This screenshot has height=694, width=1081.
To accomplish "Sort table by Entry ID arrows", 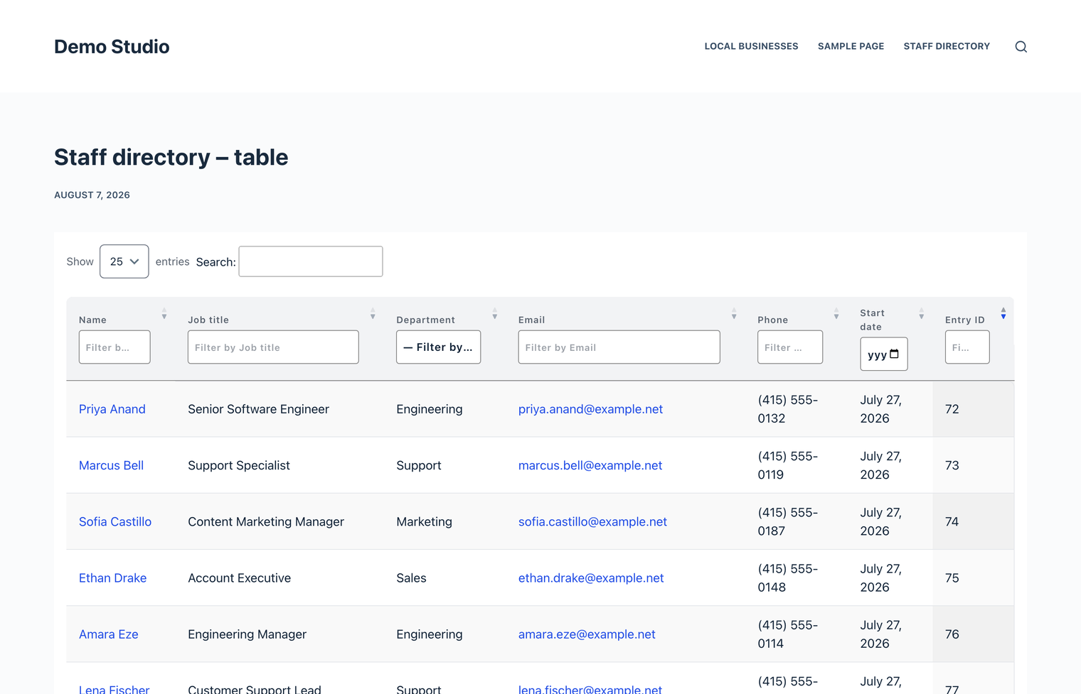I will [1003, 313].
